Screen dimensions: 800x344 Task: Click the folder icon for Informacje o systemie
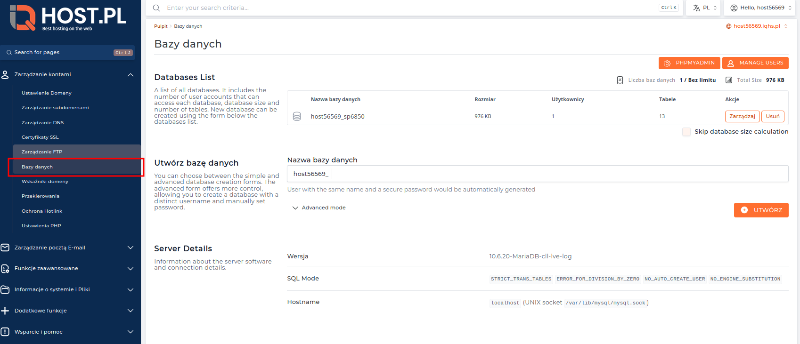pyautogui.click(x=5, y=289)
